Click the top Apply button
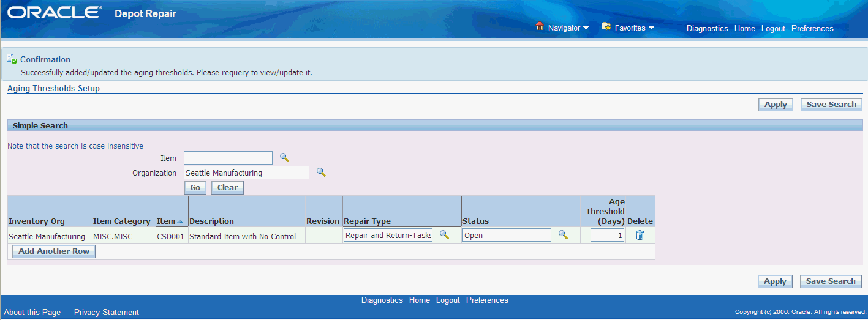This screenshot has width=868, height=320. pyautogui.click(x=776, y=105)
